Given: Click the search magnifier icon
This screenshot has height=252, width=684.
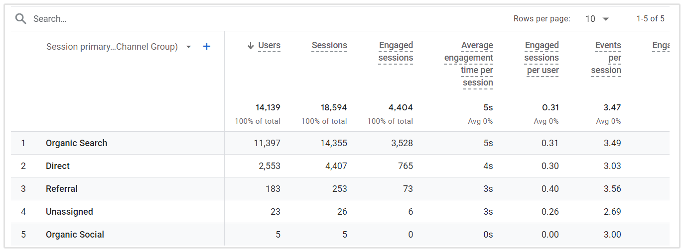Looking at the screenshot, I should [x=20, y=19].
